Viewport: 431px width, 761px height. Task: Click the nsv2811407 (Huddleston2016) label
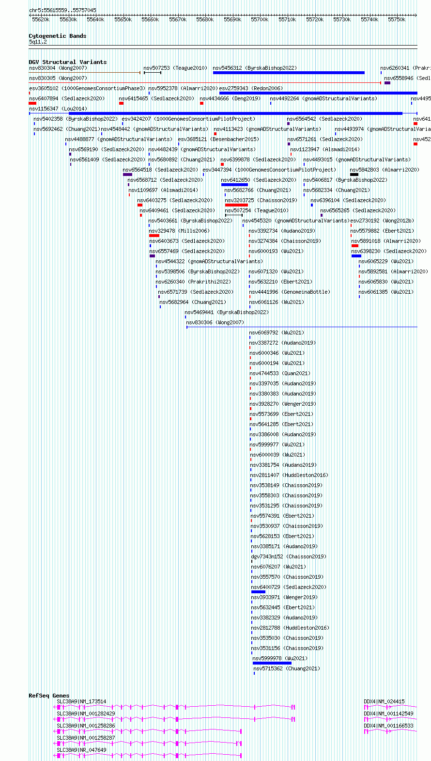(x=289, y=475)
